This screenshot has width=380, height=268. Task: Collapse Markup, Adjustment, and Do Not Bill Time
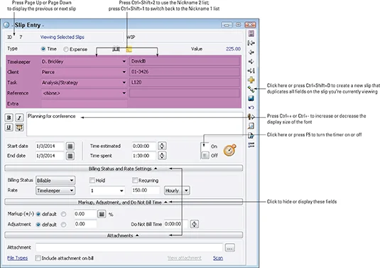pos(124,202)
